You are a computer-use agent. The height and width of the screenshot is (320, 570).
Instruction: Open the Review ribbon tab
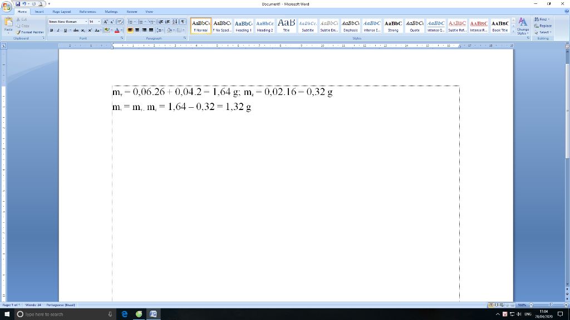pyautogui.click(x=132, y=12)
